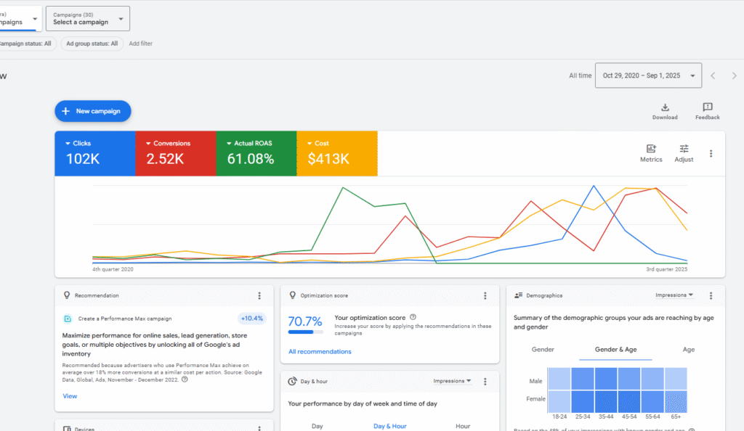The height and width of the screenshot is (431, 744).
Task: Open the Select a campaign dropdown
Action: 87,18
